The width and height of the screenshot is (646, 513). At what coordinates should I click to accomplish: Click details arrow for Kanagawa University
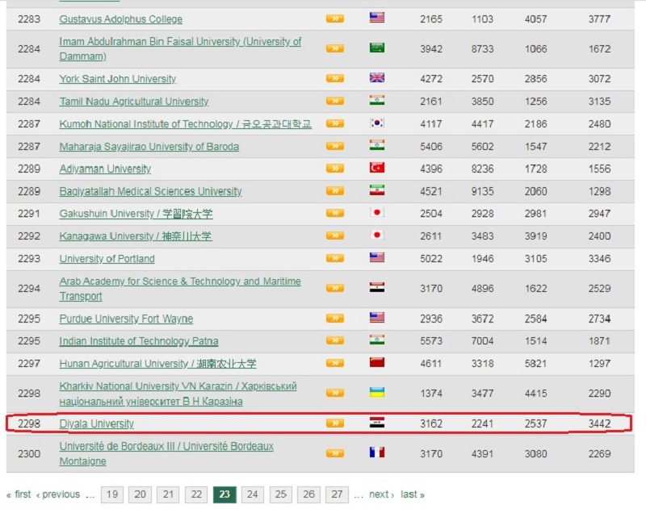pos(335,236)
